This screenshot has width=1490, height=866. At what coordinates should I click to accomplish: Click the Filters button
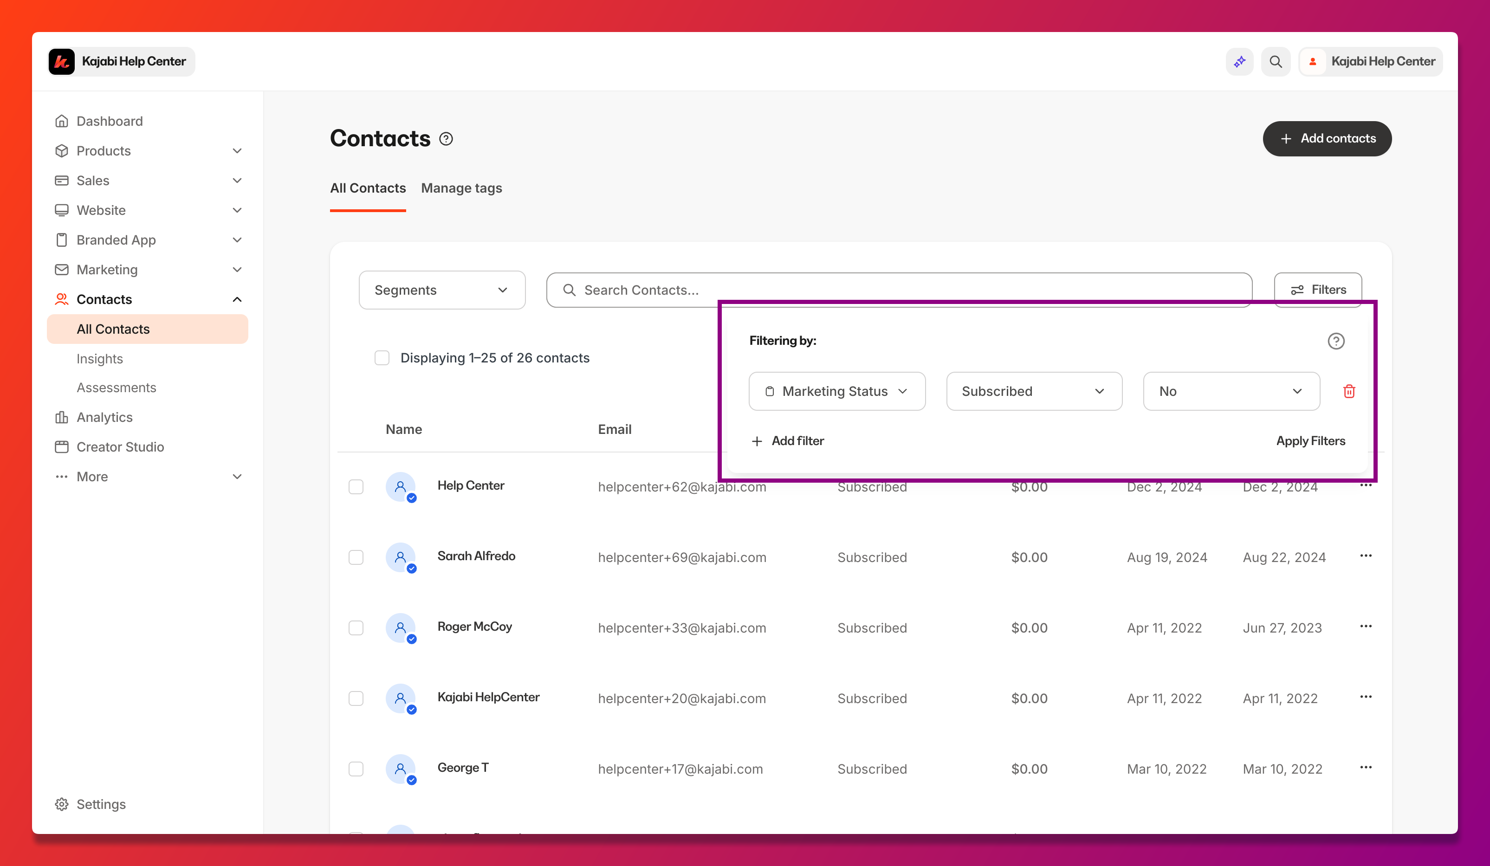tap(1317, 290)
